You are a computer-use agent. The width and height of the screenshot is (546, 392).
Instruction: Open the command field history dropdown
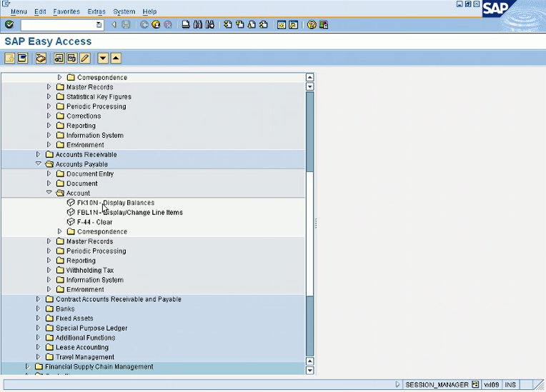[x=99, y=25]
